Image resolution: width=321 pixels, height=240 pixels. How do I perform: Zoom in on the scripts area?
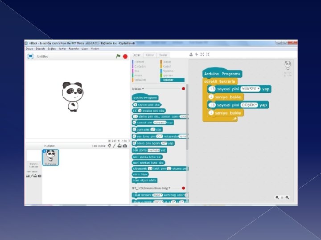pos(287,197)
